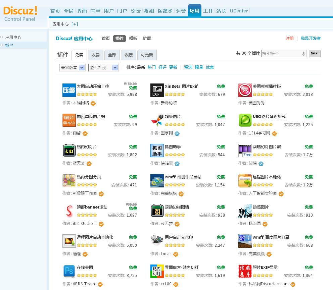Screen dimensions: 333x290
Task: Click the star rating of 超级图片
Action: [x=175, y=124]
